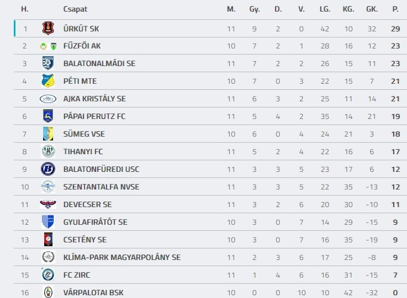The image size is (407, 298).
Task: Click the FC Zirc team logo
Action: (48, 275)
